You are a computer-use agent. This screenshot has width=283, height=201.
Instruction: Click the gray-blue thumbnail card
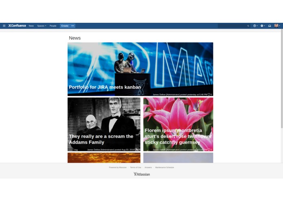tap(178, 158)
